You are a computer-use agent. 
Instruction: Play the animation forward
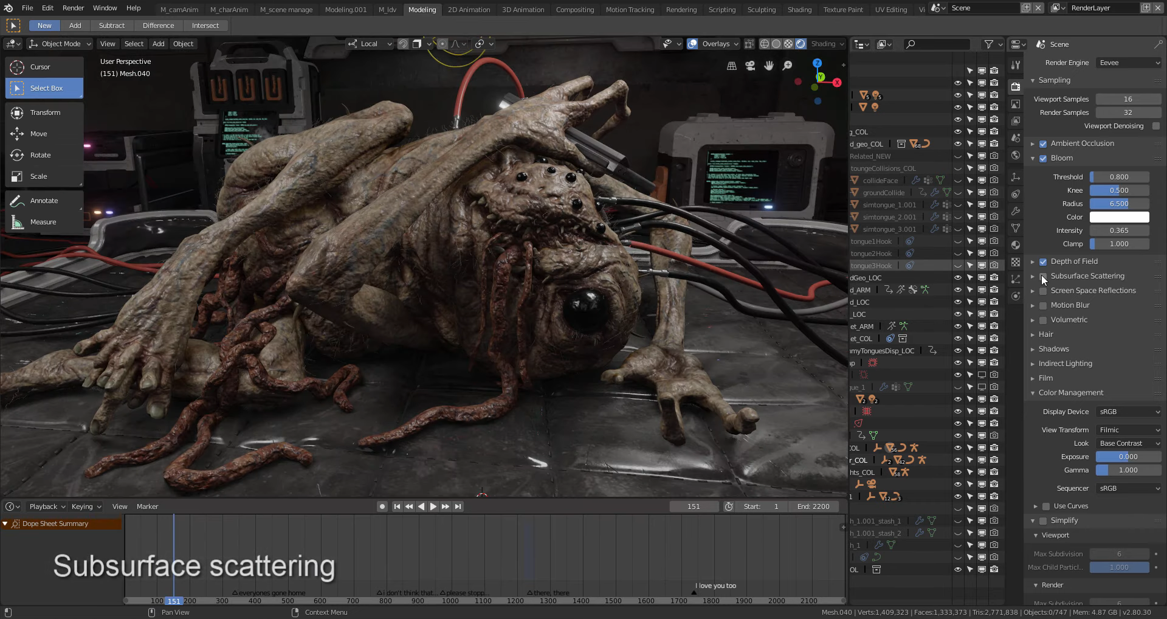pos(433,507)
